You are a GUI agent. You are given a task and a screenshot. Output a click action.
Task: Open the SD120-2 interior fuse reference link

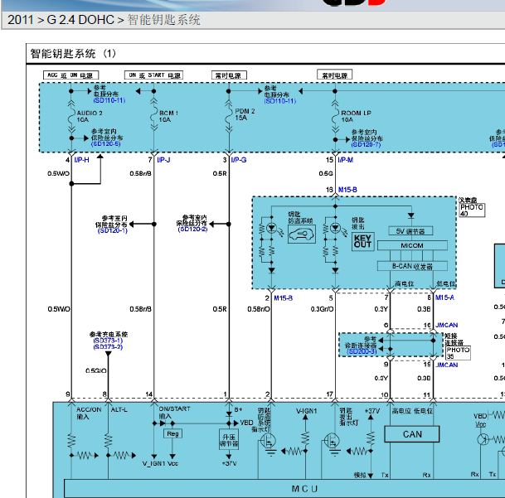point(192,229)
